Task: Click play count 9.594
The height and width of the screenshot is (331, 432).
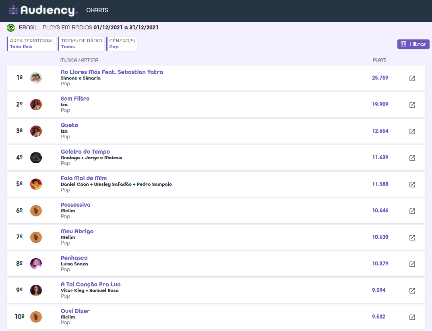Action: [x=379, y=290]
